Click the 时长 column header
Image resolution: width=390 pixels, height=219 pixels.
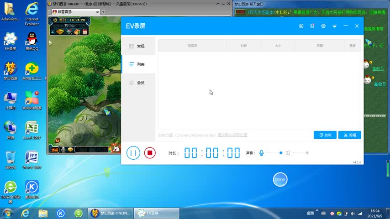tap(243, 46)
